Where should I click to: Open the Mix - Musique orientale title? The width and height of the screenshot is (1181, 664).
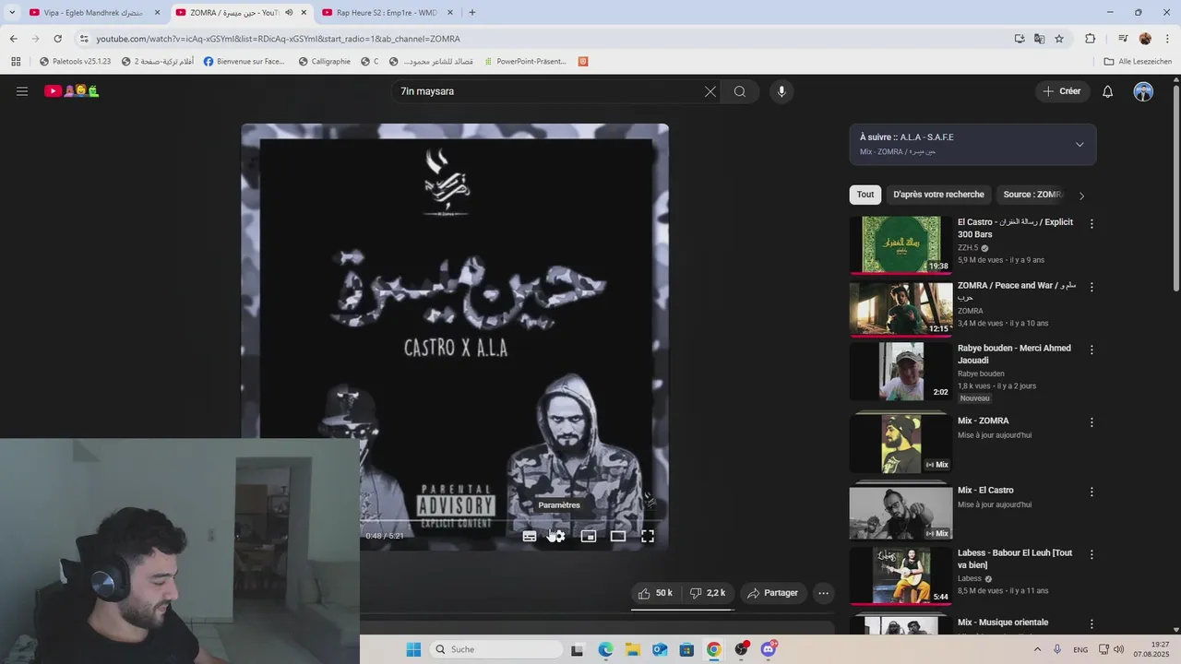(x=1003, y=622)
